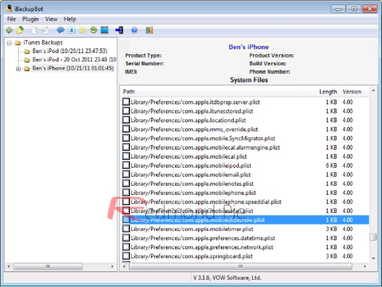Click the blue help question mark icon
Image resolution: width=382 pixels, height=287 pixels.
pyautogui.click(x=134, y=30)
